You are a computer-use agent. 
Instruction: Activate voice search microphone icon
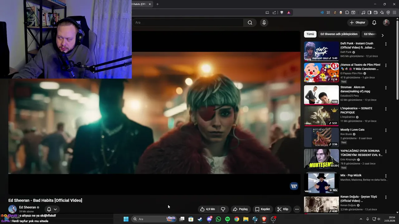[264, 22]
